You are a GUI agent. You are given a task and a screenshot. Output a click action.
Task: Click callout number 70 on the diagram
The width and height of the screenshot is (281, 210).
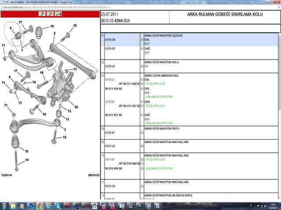point(34,82)
